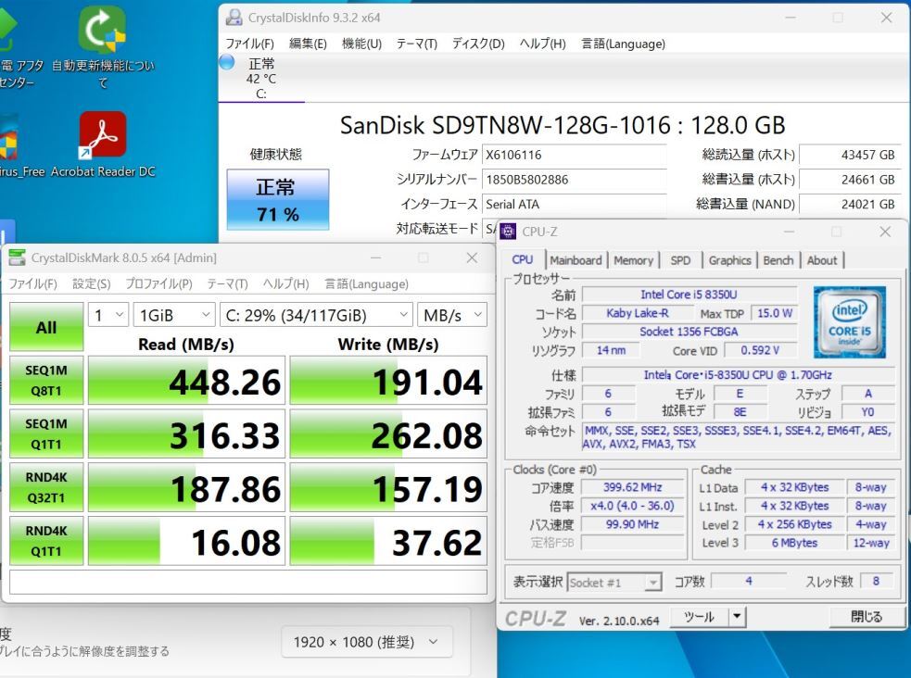Click the interface field Serial ATA
Viewport: 911px width, 678px height.
574,204
